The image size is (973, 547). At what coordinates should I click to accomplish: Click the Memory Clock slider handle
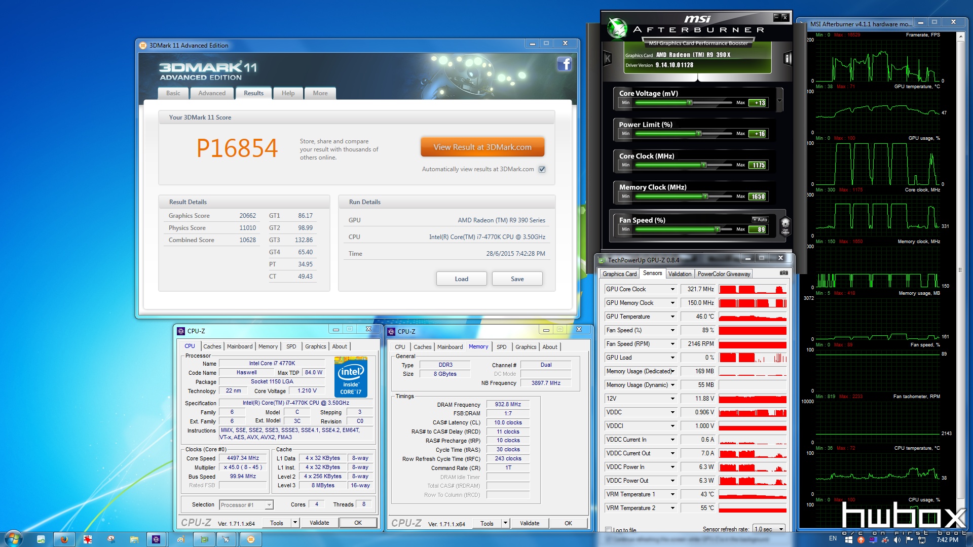coord(705,197)
